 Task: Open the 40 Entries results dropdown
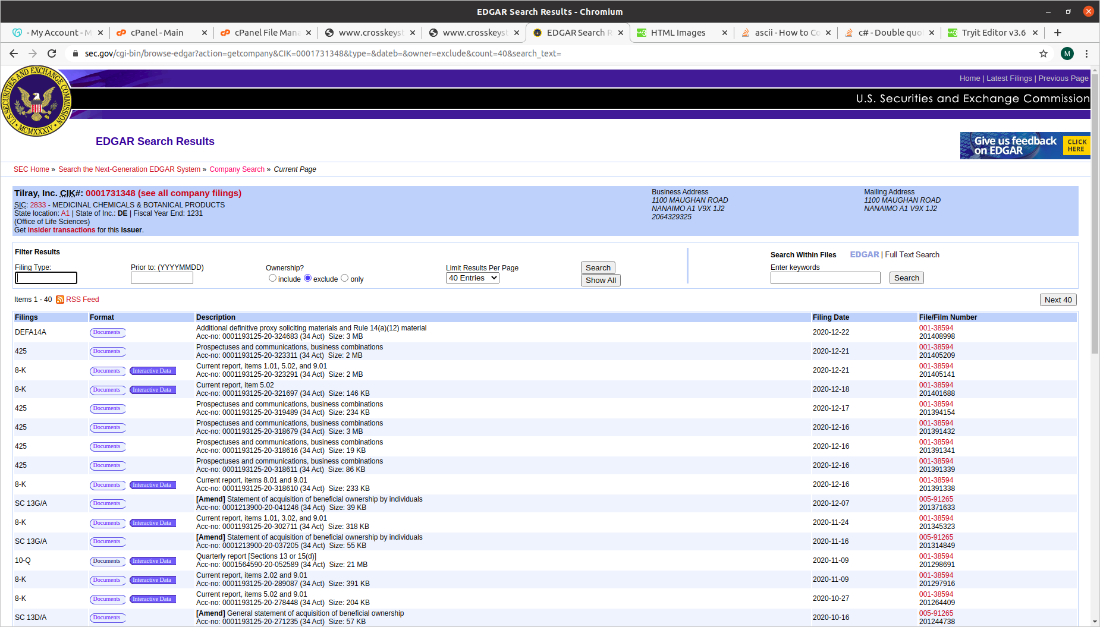[472, 278]
